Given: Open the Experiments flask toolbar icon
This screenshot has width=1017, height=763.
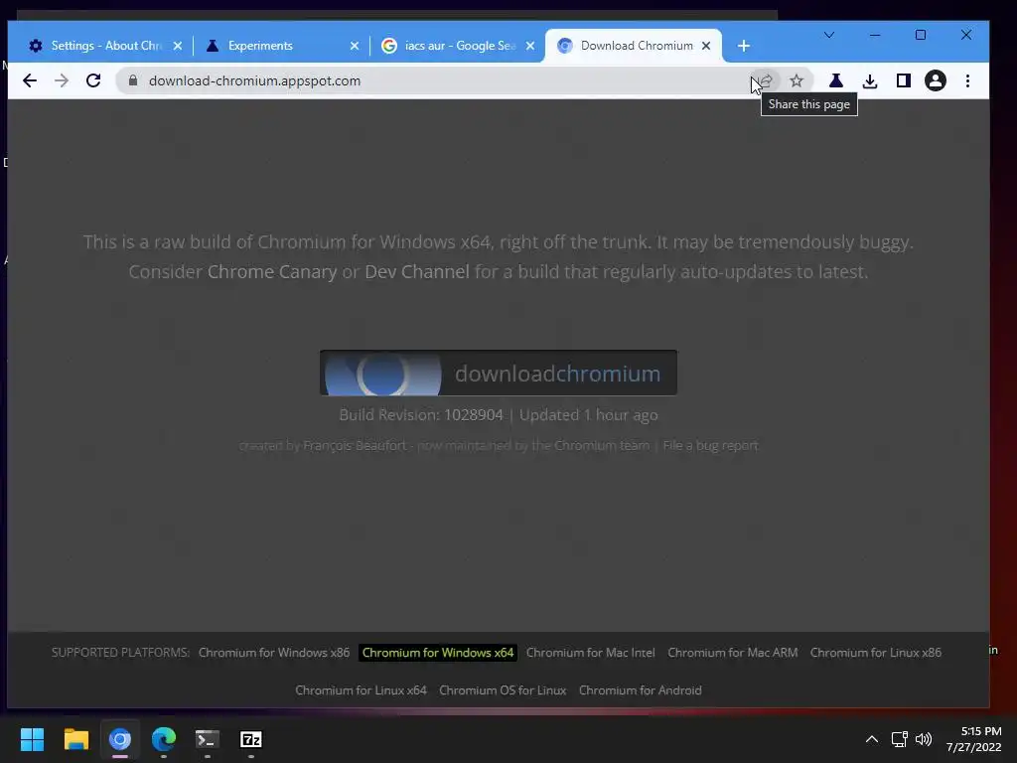Looking at the screenshot, I should click(836, 80).
